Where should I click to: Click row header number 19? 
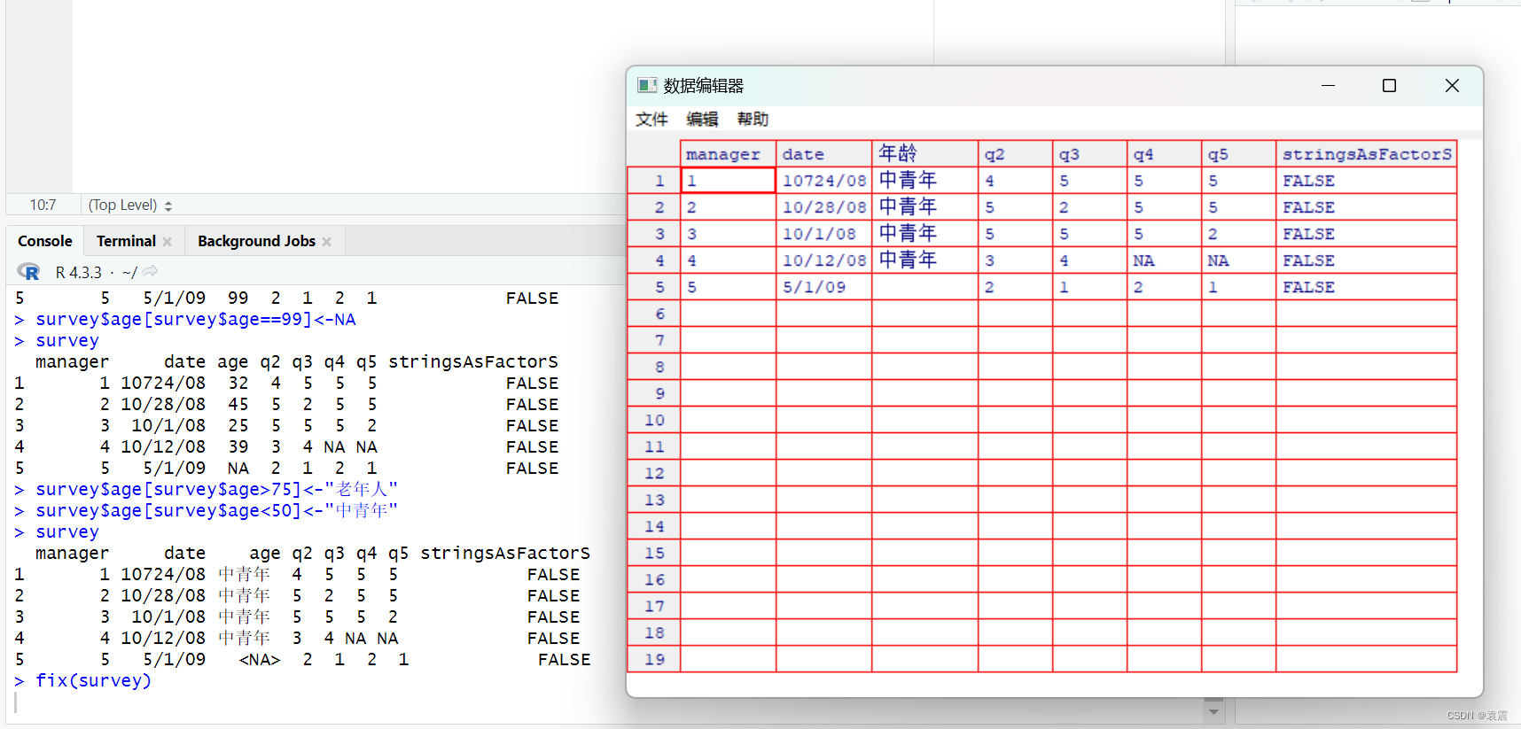tap(654, 658)
